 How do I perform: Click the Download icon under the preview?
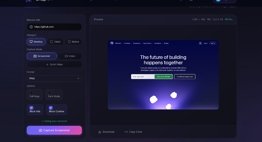pos(100,132)
